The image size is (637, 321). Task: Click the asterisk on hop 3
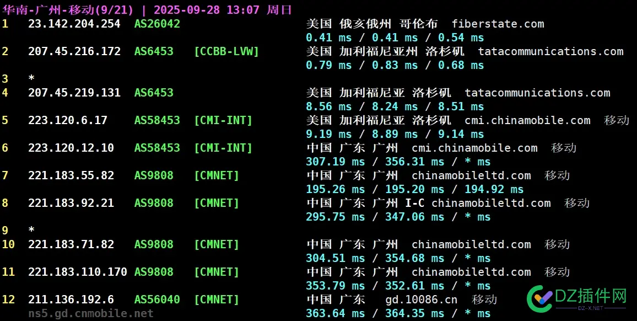pyautogui.click(x=31, y=79)
